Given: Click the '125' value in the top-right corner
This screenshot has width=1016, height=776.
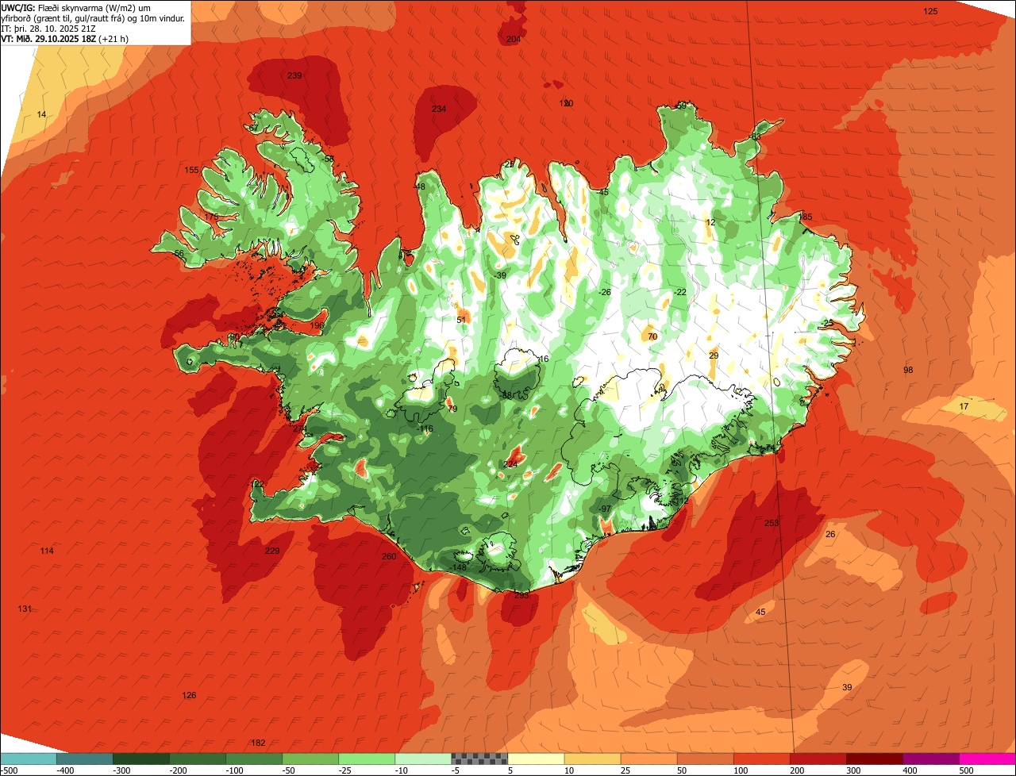Looking at the screenshot, I should tap(931, 11).
